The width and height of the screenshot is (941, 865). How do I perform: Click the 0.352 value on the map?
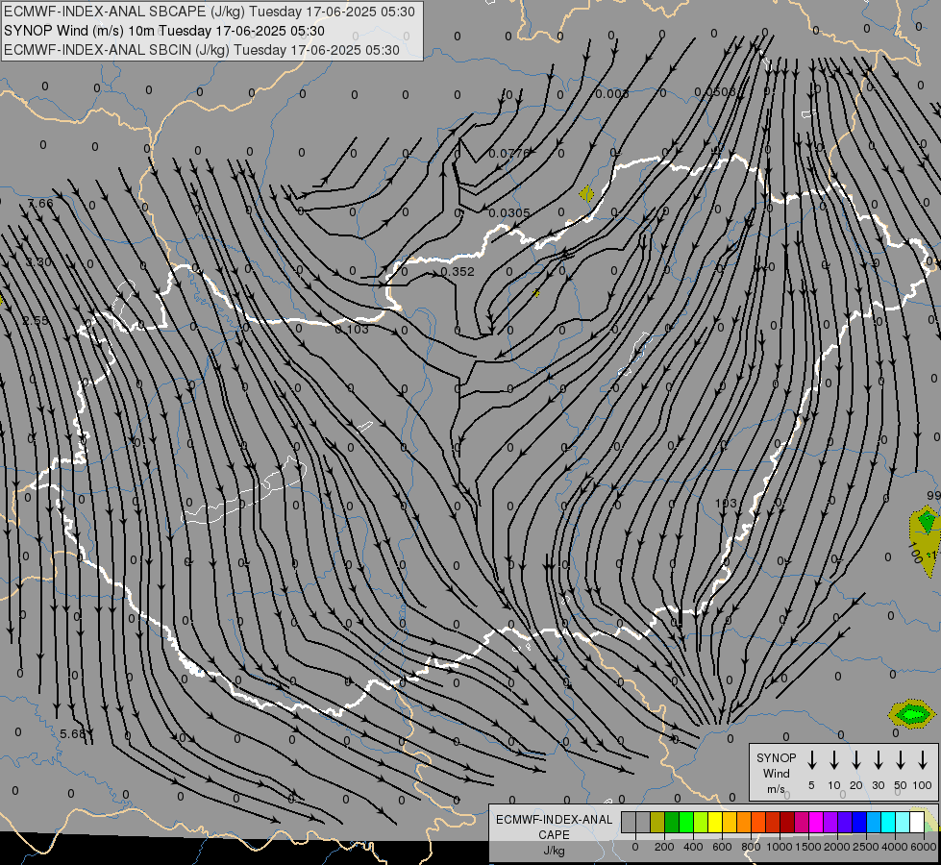click(x=458, y=272)
